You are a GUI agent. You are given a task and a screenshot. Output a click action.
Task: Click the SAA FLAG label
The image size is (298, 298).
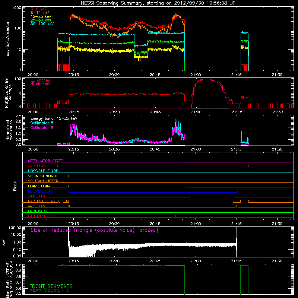click(x=37, y=196)
